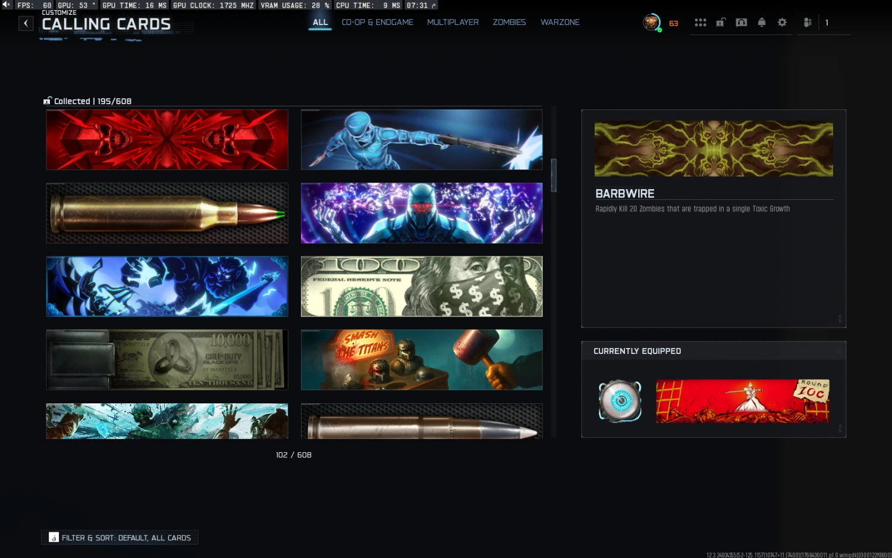This screenshot has height=558, width=892.
Task: Switch to the CO-OP & ENDGAME tab
Action: 378,23
